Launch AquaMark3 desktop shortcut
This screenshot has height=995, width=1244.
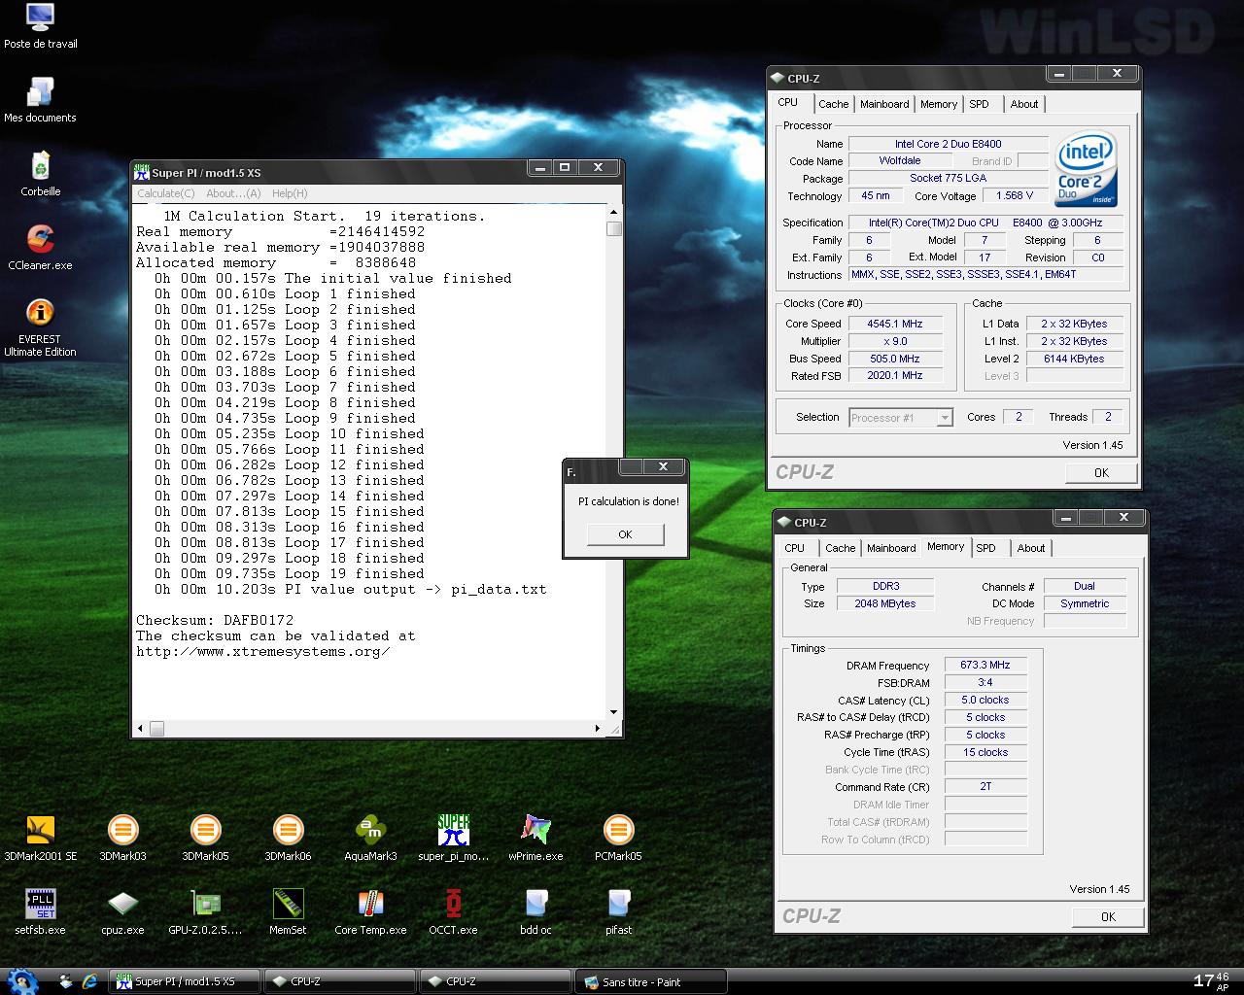(x=370, y=839)
